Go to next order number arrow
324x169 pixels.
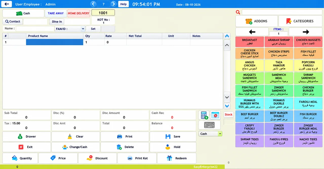(x=114, y=4)
